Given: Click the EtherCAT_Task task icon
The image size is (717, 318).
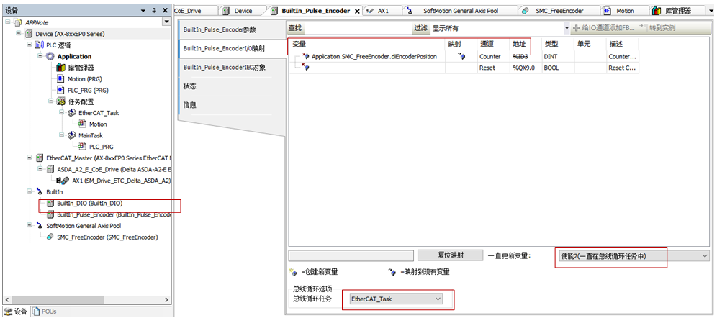Looking at the screenshot, I should pos(72,113).
